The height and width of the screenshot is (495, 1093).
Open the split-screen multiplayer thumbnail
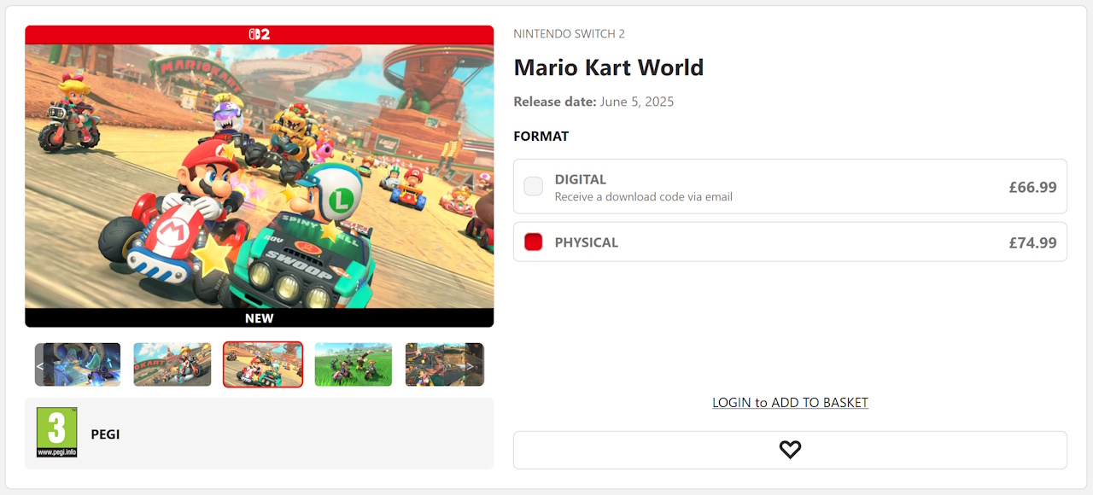pyautogui.click(x=437, y=365)
